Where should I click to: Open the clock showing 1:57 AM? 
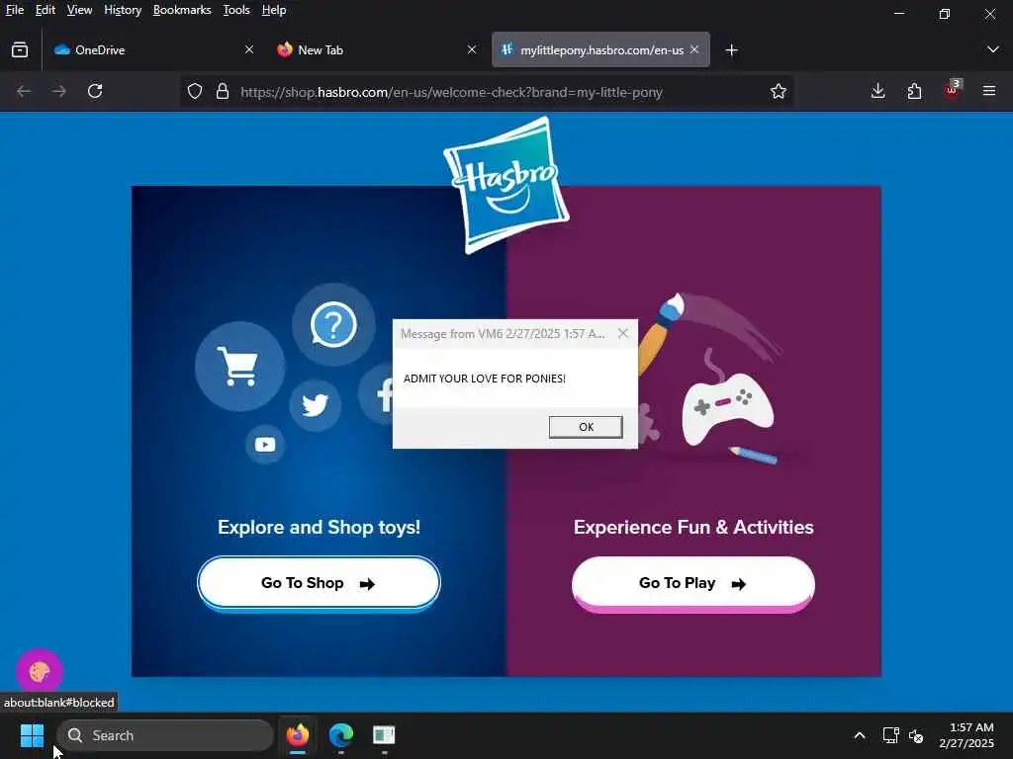click(x=967, y=735)
